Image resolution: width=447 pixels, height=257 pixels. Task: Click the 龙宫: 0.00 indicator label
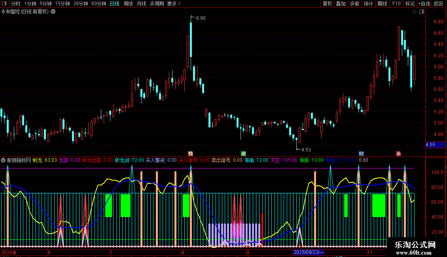coord(69,160)
